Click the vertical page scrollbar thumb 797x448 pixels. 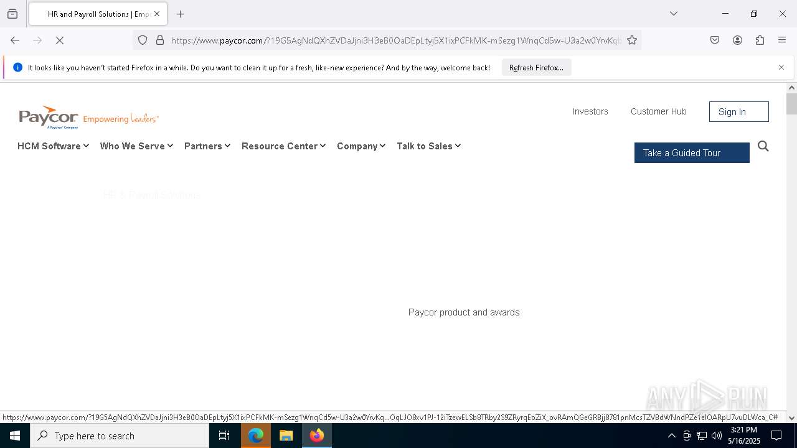[x=791, y=104]
